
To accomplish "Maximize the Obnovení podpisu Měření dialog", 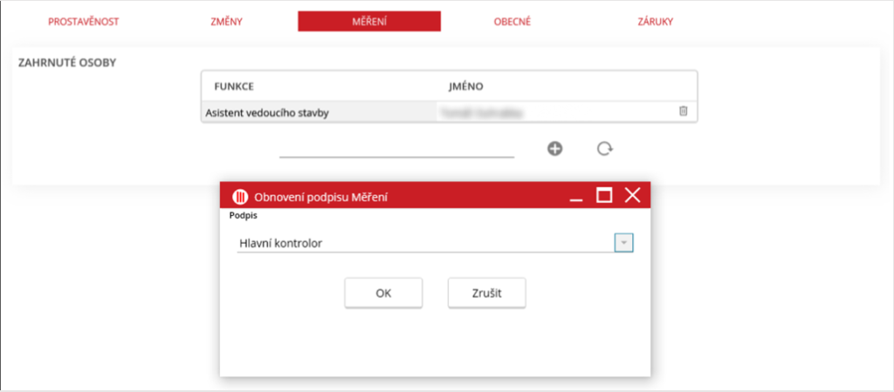I will (x=603, y=196).
